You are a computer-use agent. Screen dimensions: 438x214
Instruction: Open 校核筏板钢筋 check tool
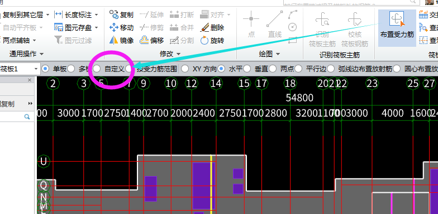(x=355, y=29)
